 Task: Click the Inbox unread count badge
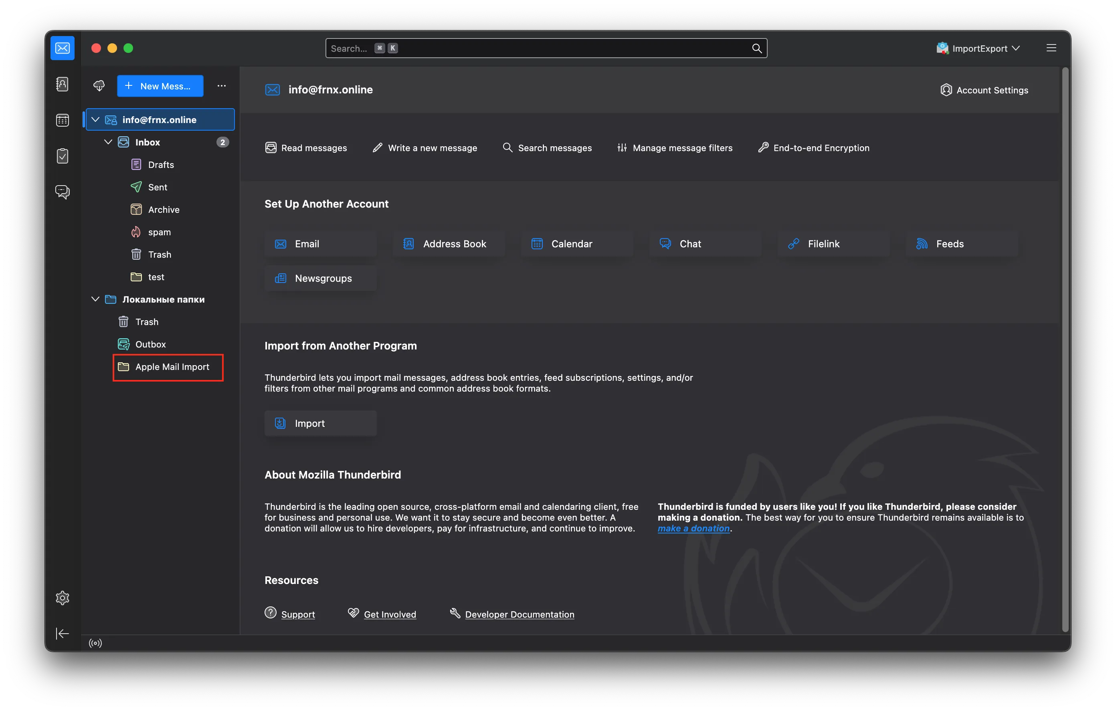click(x=222, y=142)
